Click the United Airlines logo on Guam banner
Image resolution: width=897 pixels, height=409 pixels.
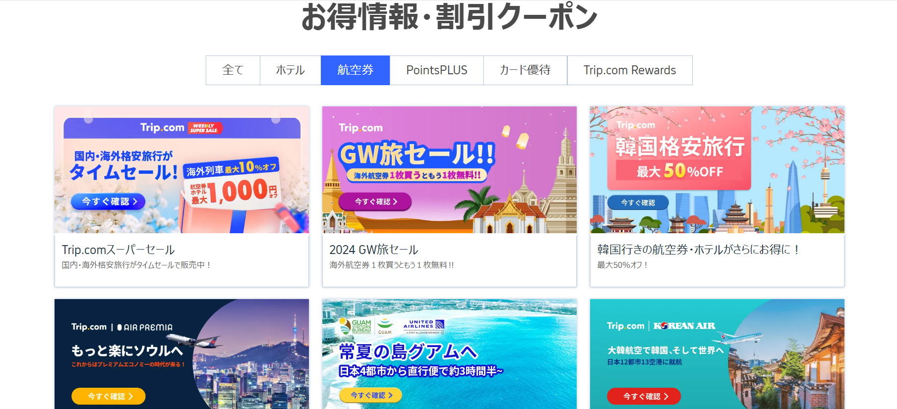coord(424,325)
